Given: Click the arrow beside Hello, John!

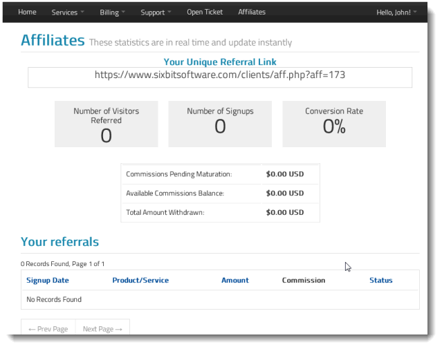Looking at the screenshot, I should pyautogui.click(x=414, y=12).
